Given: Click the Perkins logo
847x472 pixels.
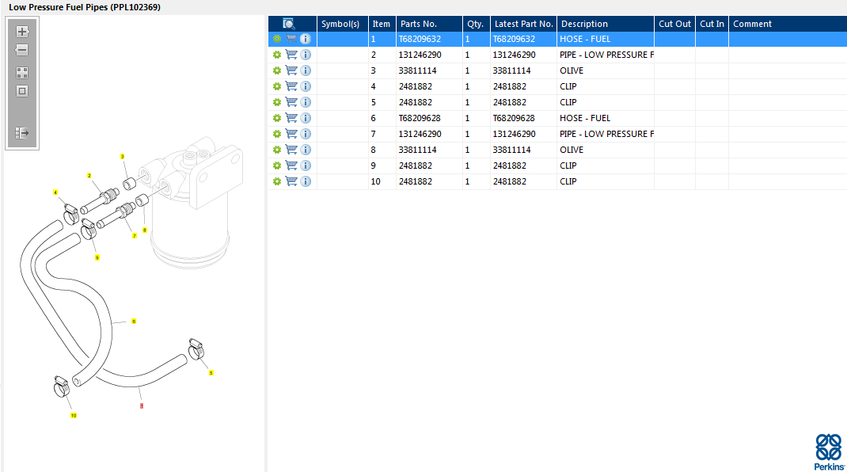Looking at the screenshot, I should tap(829, 452).
